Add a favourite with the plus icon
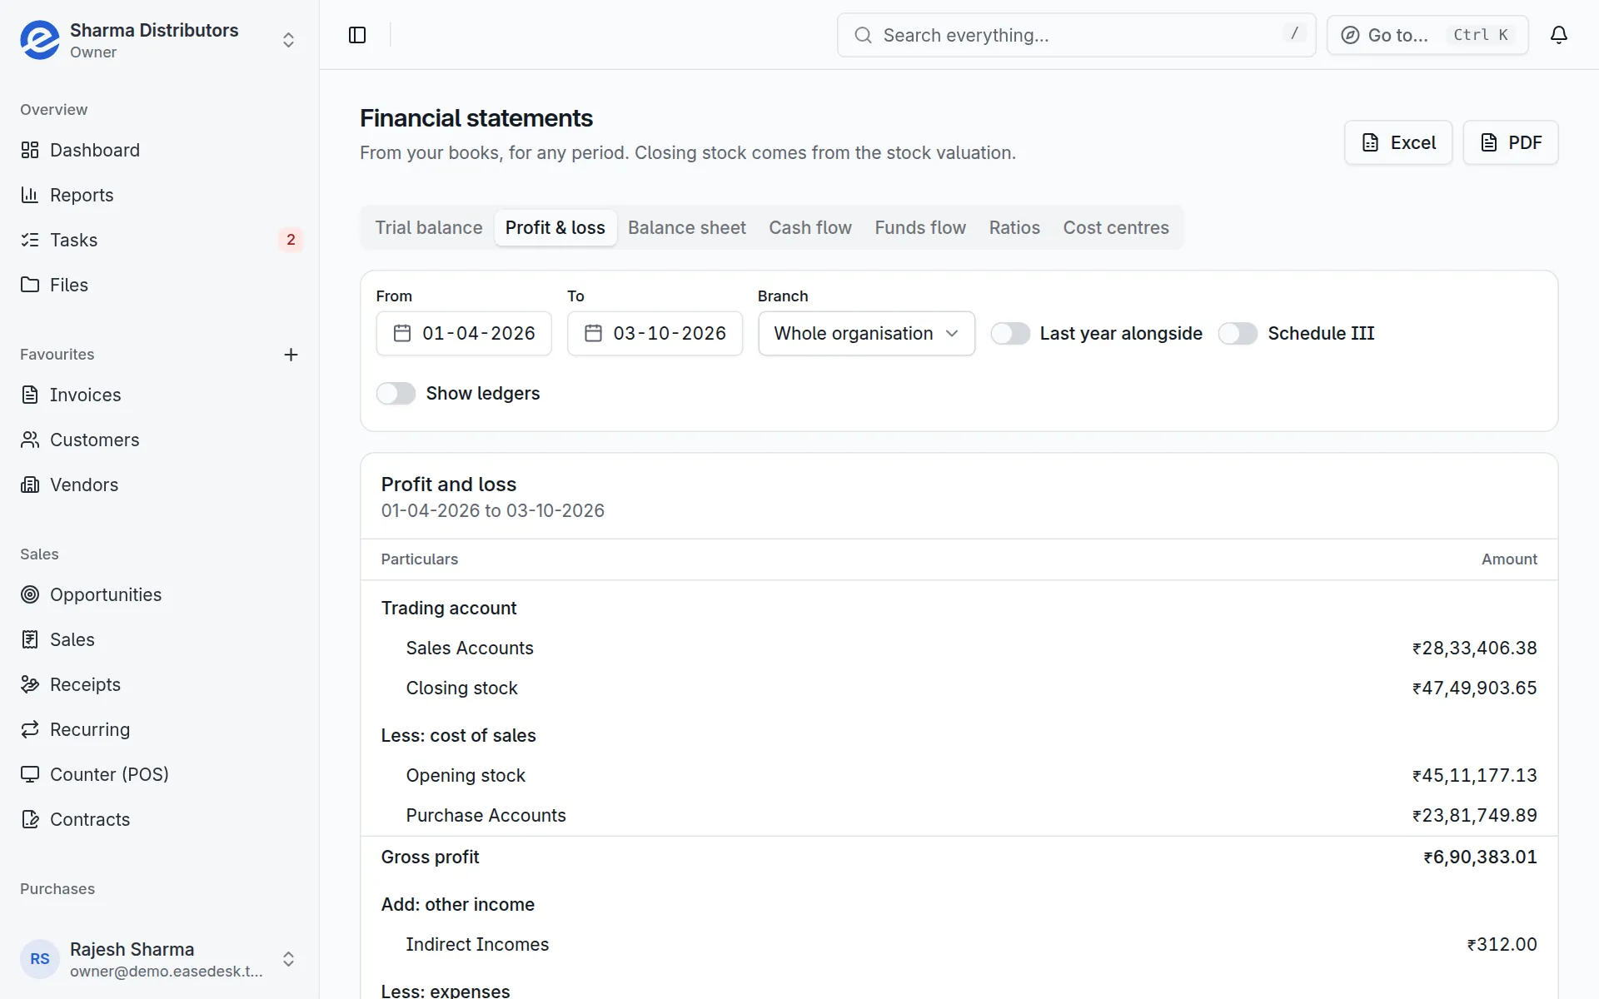The height and width of the screenshot is (999, 1599). (291, 355)
